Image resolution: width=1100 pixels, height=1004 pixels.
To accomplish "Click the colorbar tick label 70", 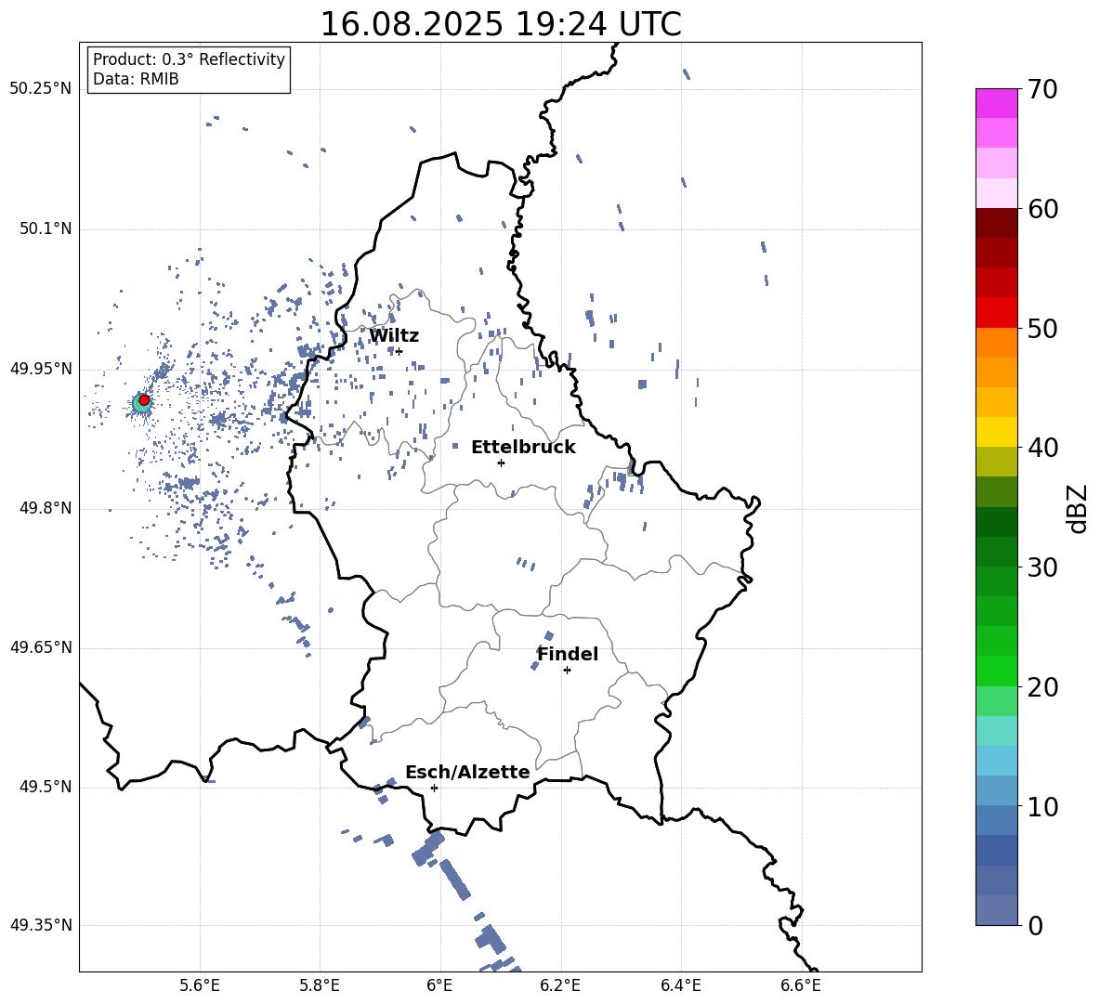I will (x=1042, y=89).
